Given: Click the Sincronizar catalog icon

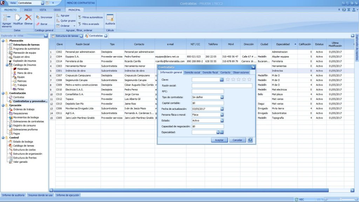Looking at the screenshot, I should tap(44, 17).
